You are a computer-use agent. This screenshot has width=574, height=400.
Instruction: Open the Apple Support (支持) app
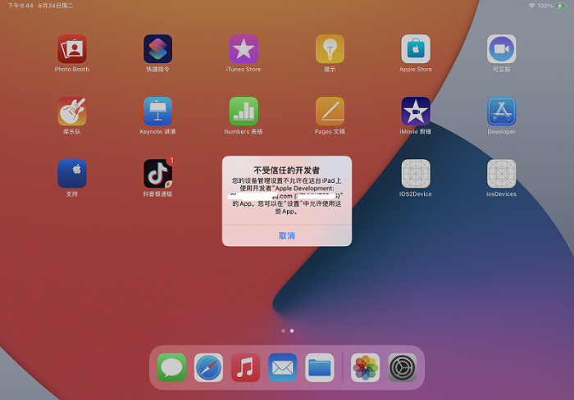72,174
